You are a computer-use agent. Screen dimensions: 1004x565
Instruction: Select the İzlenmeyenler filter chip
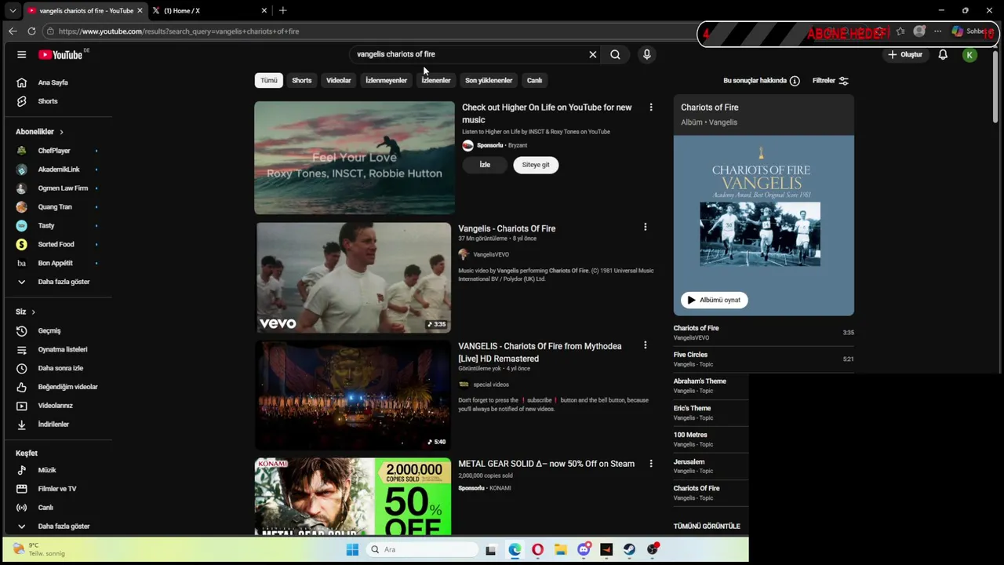pos(386,80)
